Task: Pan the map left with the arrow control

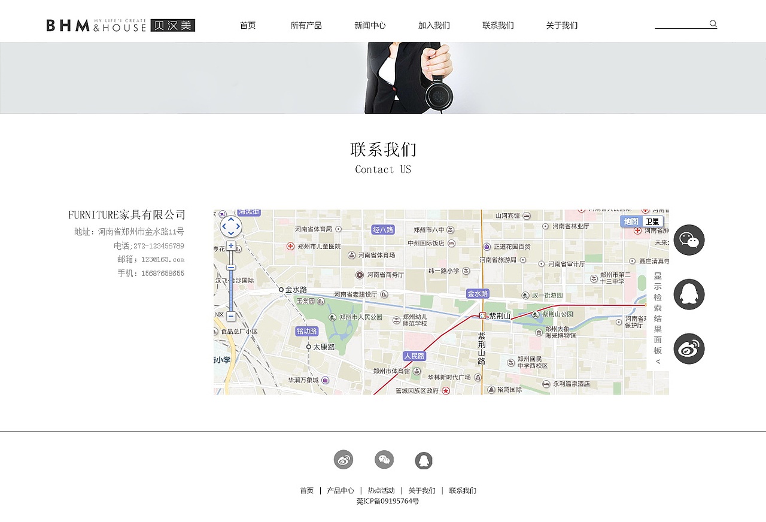Action: (x=224, y=226)
